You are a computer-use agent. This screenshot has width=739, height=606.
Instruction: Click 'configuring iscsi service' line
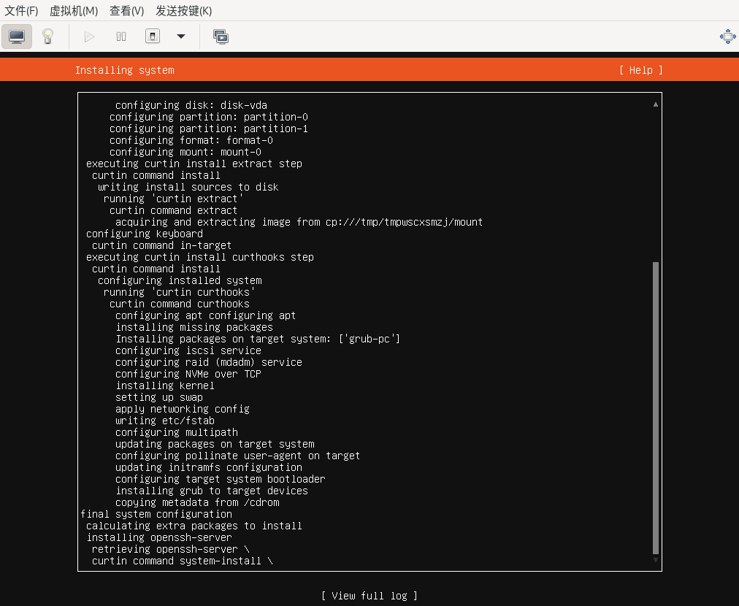188,350
